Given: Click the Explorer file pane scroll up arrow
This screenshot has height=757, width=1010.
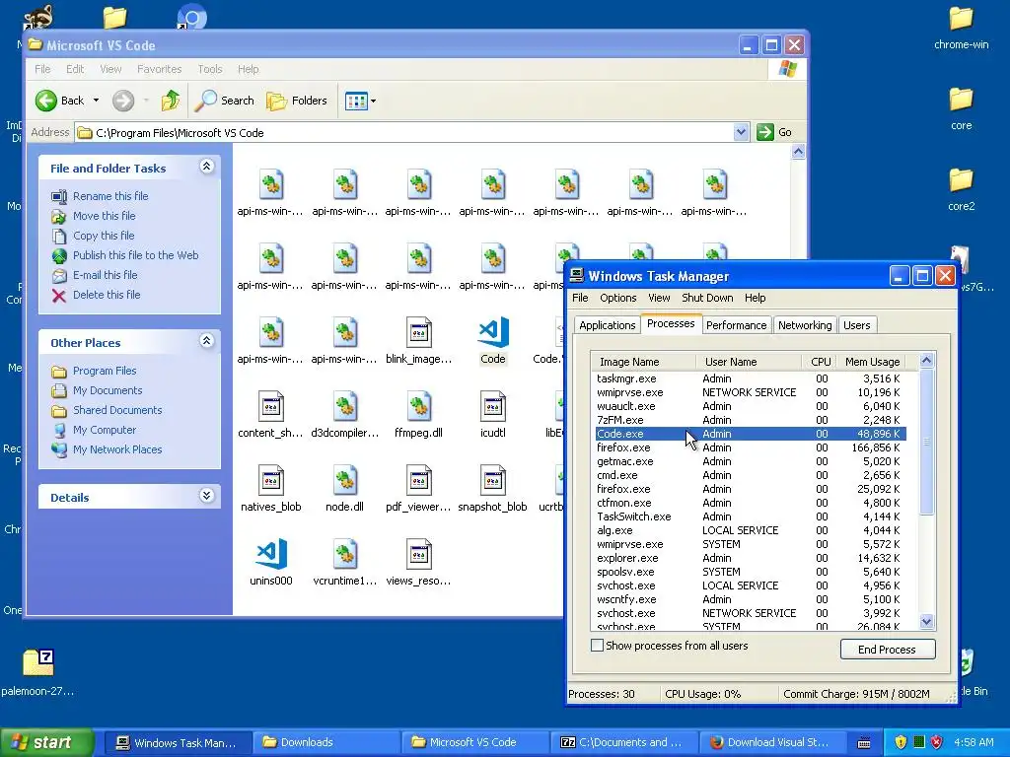Looking at the screenshot, I should 798,152.
